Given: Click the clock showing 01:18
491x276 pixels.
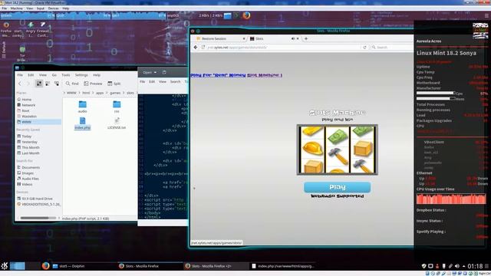Looking at the screenshot, I should pyautogui.click(x=475, y=266).
